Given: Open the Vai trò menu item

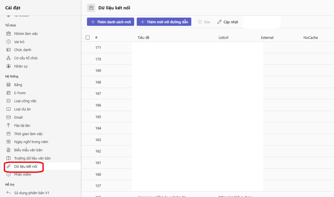Looking at the screenshot, I should pyautogui.click(x=19, y=42).
